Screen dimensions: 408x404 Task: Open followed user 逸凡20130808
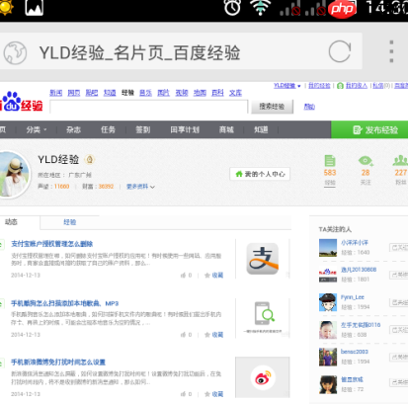point(359,270)
